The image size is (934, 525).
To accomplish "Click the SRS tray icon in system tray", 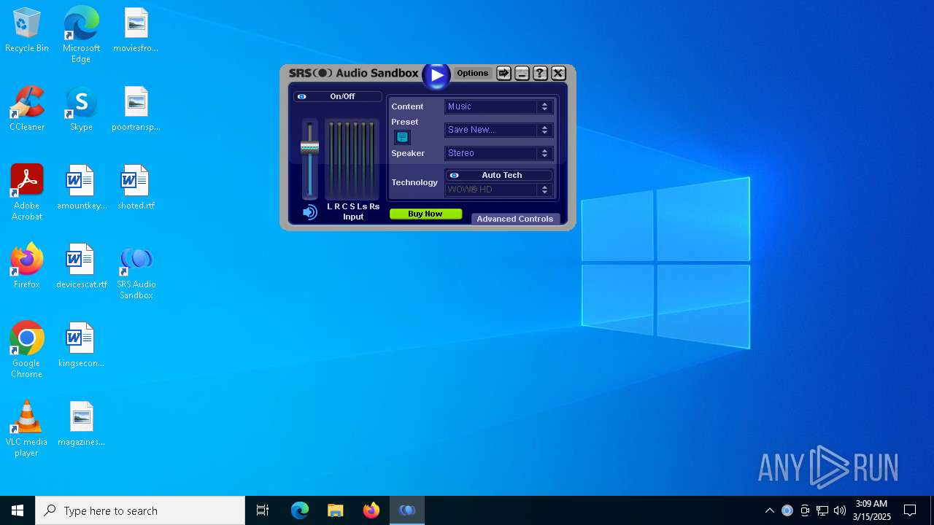I will [x=787, y=510].
